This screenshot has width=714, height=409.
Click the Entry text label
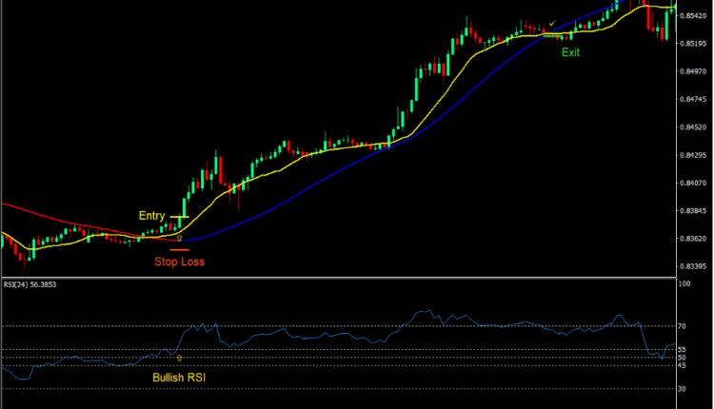152,216
